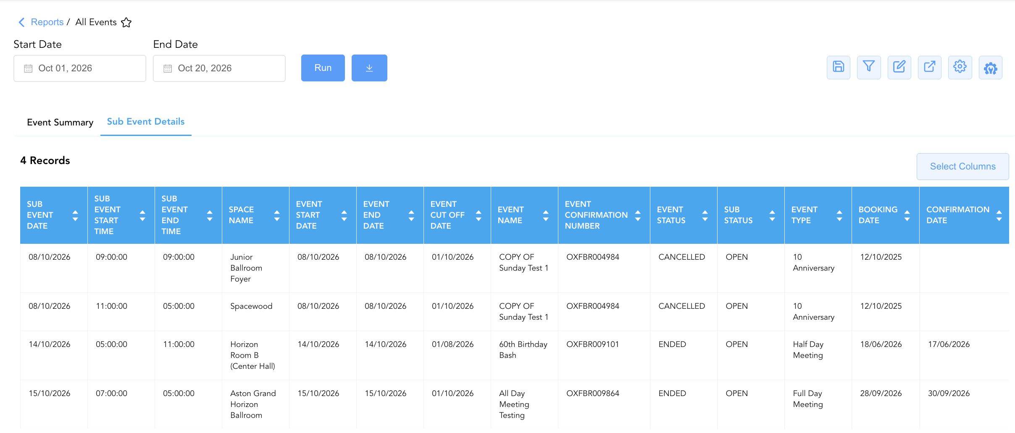Go to Reports breadcrumb link
The height and width of the screenshot is (433, 1015).
(47, 22)
